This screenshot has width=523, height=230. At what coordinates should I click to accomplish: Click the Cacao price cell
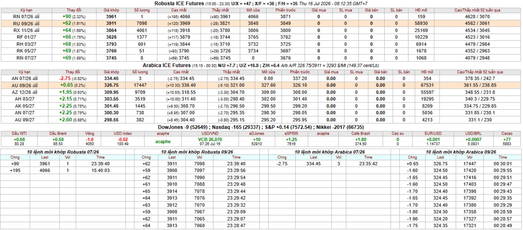[507, 142]
